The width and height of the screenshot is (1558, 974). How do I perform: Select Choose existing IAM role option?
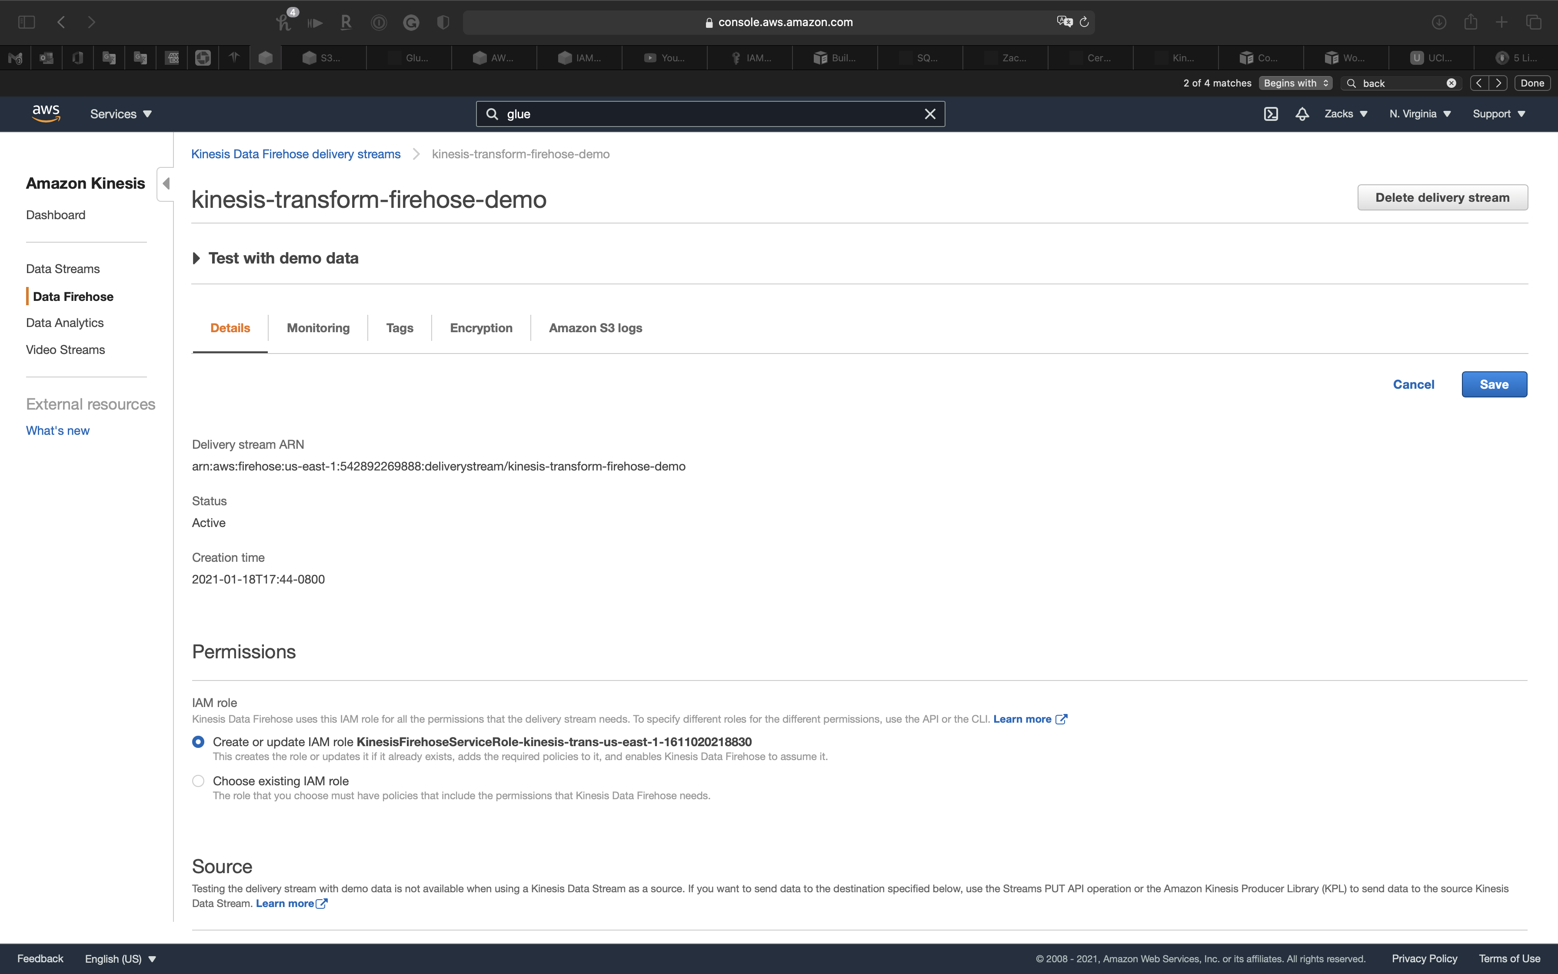coord(198,781)
